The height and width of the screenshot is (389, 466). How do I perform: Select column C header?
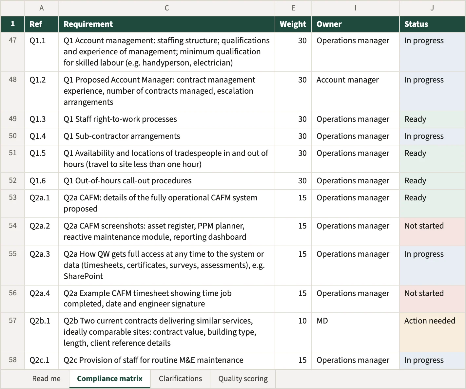(167, 8)
